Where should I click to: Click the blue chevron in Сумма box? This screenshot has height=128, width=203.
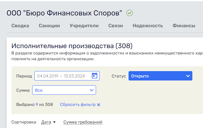(91, 90)
